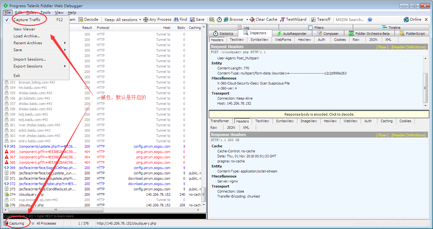Click the document icon of session 370
Image resolution: width=433 pixels, height=229 pixels.
click(7, 173)
